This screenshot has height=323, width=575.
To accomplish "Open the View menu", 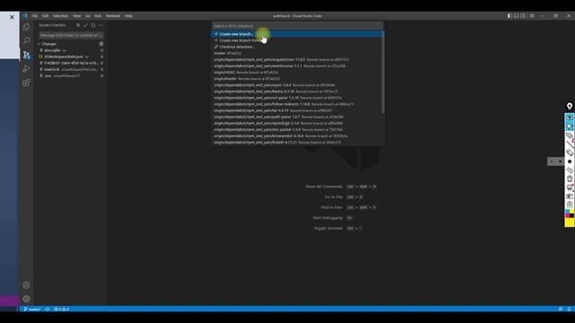I will pyautogui.click(x=76, y=16).
